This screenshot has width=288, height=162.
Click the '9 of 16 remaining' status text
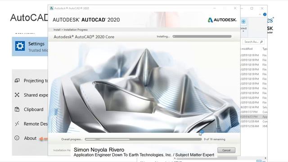[x=215, y=139]
